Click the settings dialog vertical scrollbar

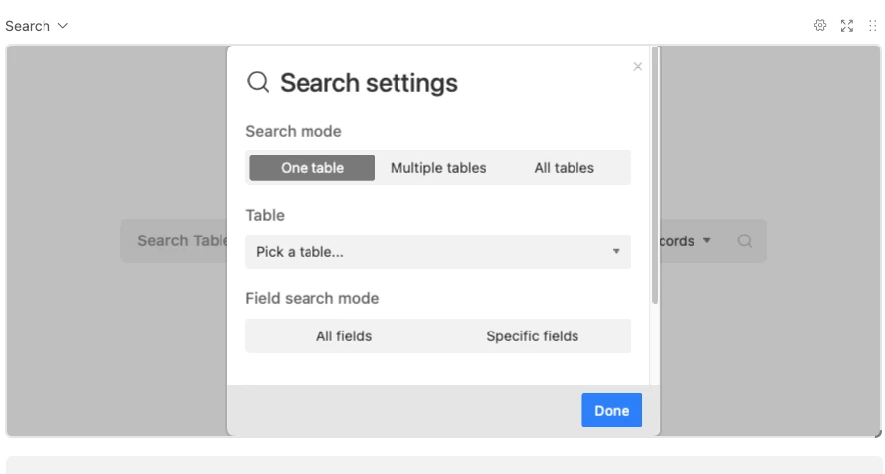(655, 178)
